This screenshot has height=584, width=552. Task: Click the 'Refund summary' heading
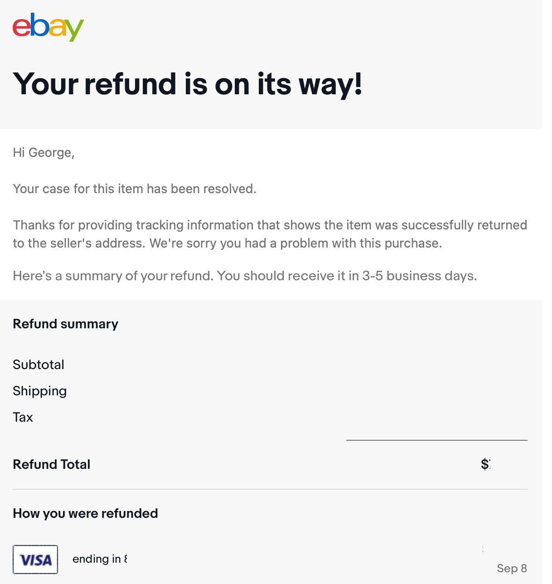pos(65,324)
